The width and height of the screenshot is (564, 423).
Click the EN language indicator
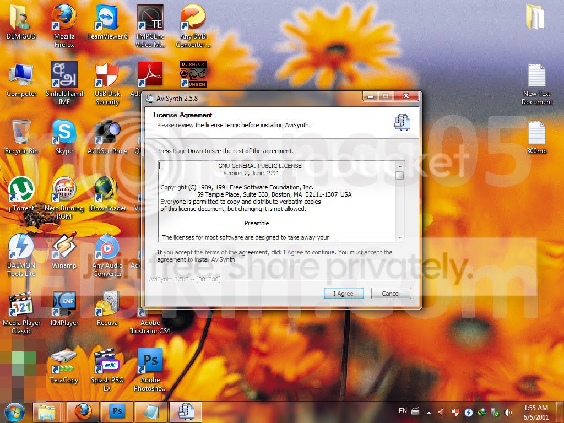pyautogui.click(x=403, y=411)
